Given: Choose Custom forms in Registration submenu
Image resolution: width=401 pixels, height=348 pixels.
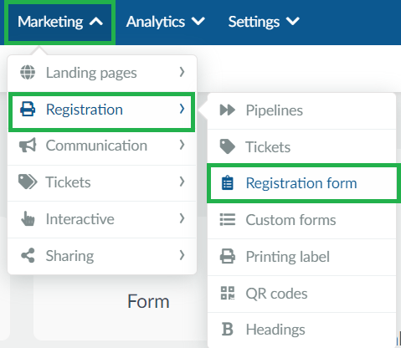Looking at the screenshot, I should (x=301, y=220).
